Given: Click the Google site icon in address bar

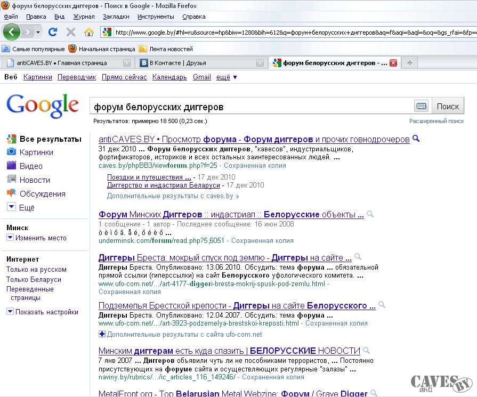Looking at the screenshot, I should [107, 32].
